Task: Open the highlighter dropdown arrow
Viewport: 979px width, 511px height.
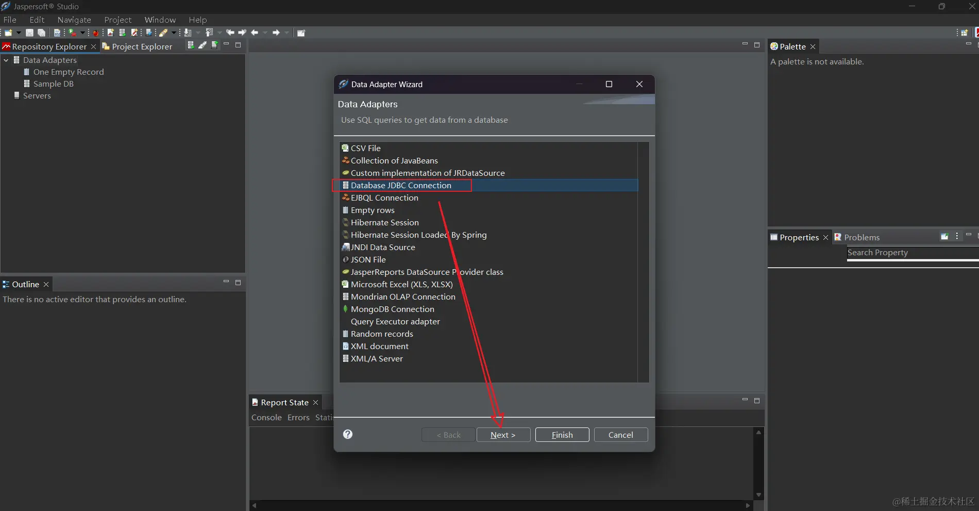Action: click(174, 32)
